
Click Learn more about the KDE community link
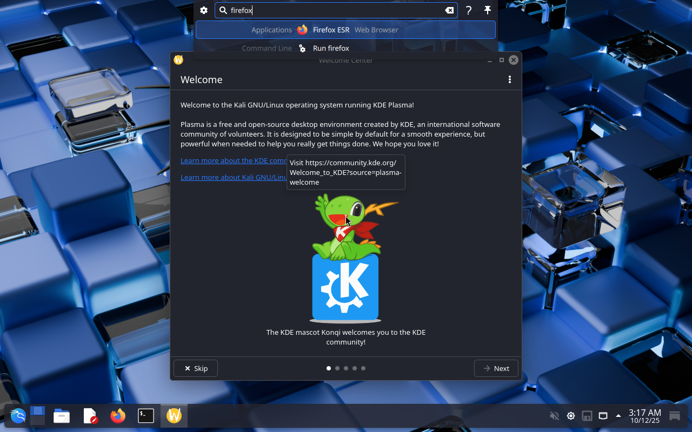[x=234, y=160]
